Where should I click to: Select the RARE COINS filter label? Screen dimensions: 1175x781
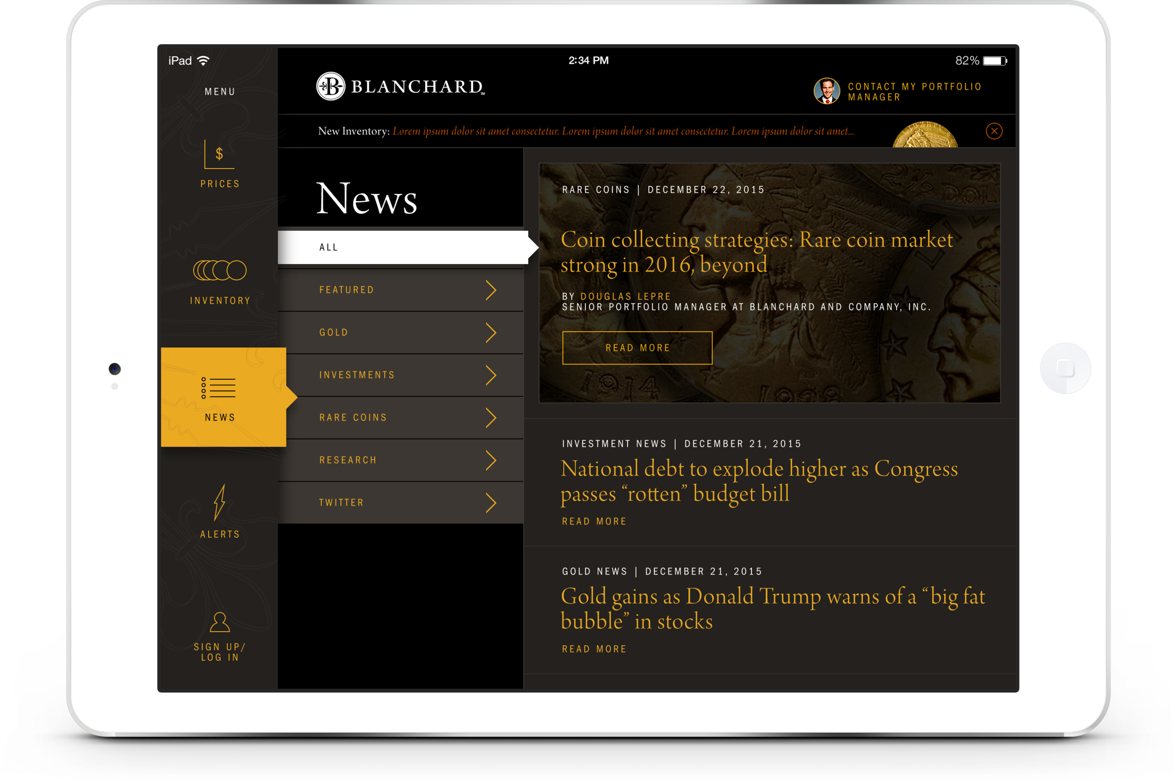tap(353, 418)
